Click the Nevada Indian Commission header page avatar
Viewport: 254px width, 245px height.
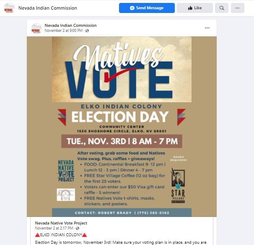pos(9,8)
